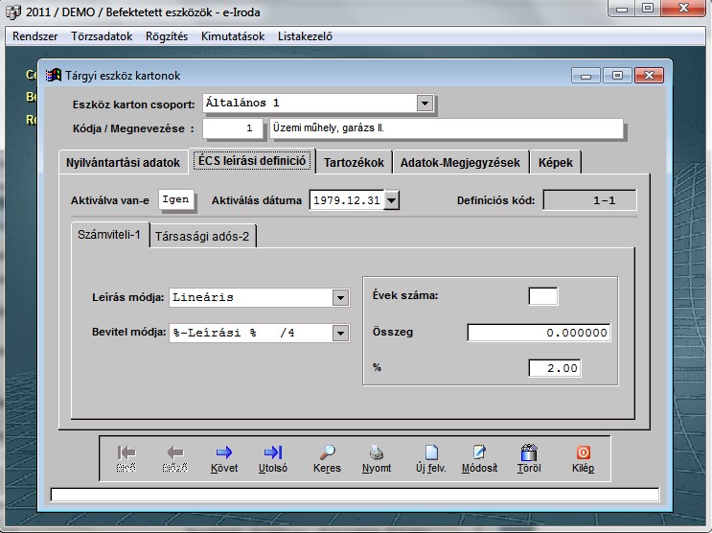Edit record using the Módosít icon
The width and height of the screenshot is (712, 533).
(479, 452)
